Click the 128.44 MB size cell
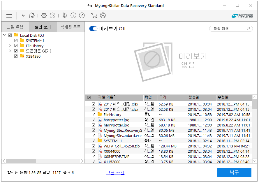259x183 pixels. (x=168, y=146)
